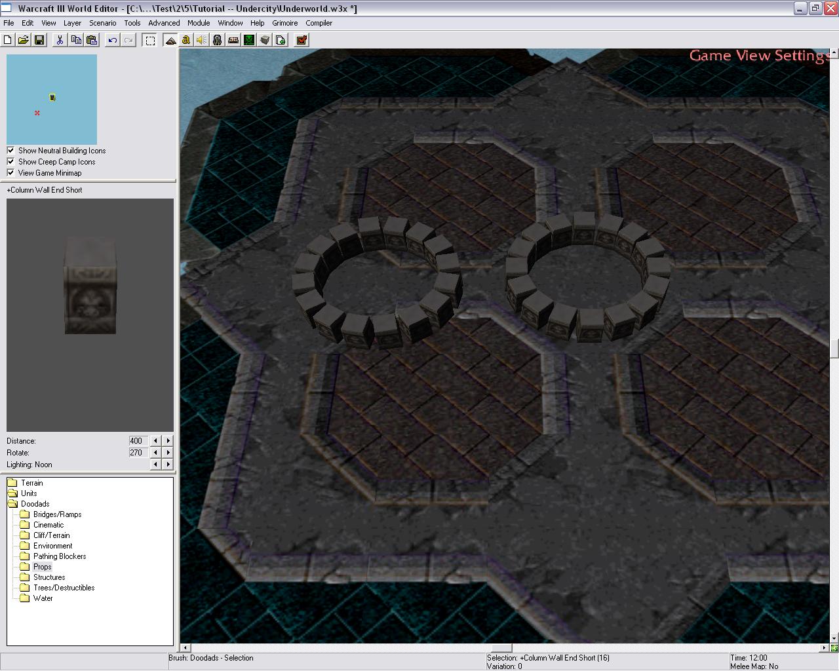839x671 pixels.
Task: Uncheck Show Neutral Building Icons
Action: coord(10,150)
